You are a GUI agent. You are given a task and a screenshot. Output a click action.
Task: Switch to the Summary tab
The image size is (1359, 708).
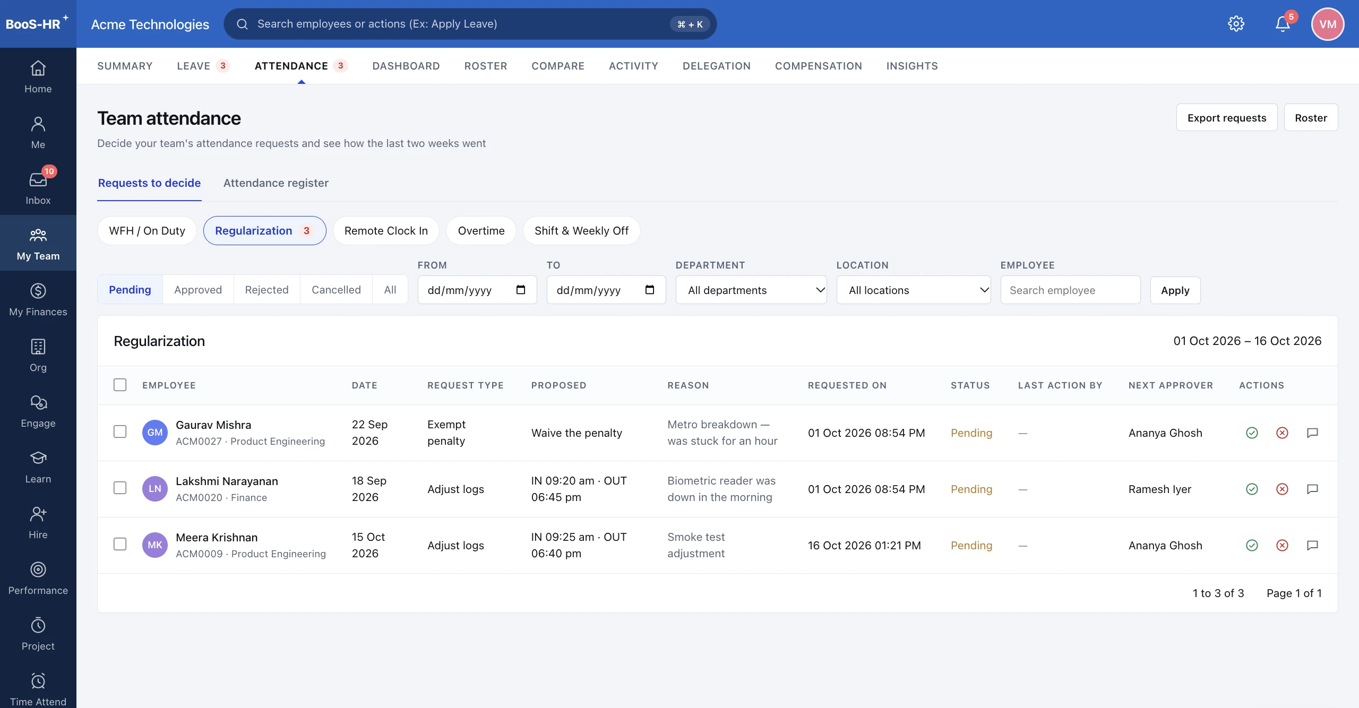point(125,66)
